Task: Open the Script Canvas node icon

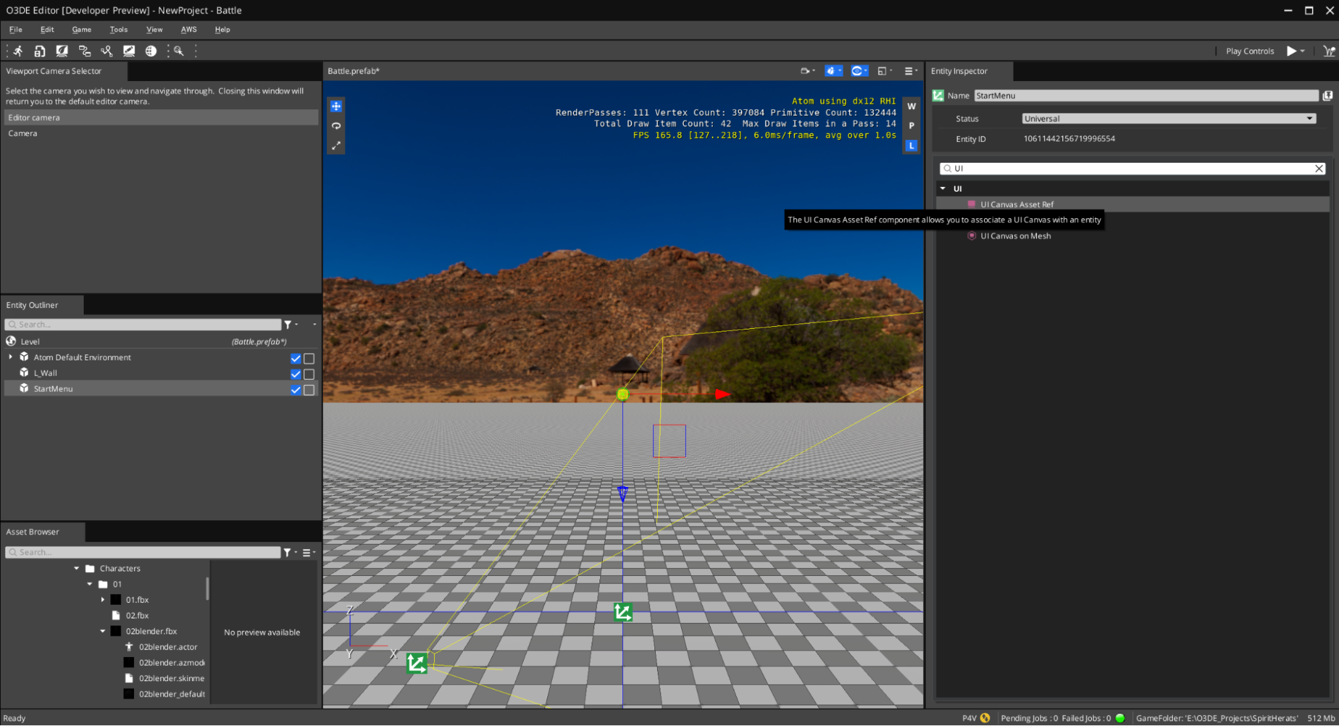Action: (x=84, y=51)
